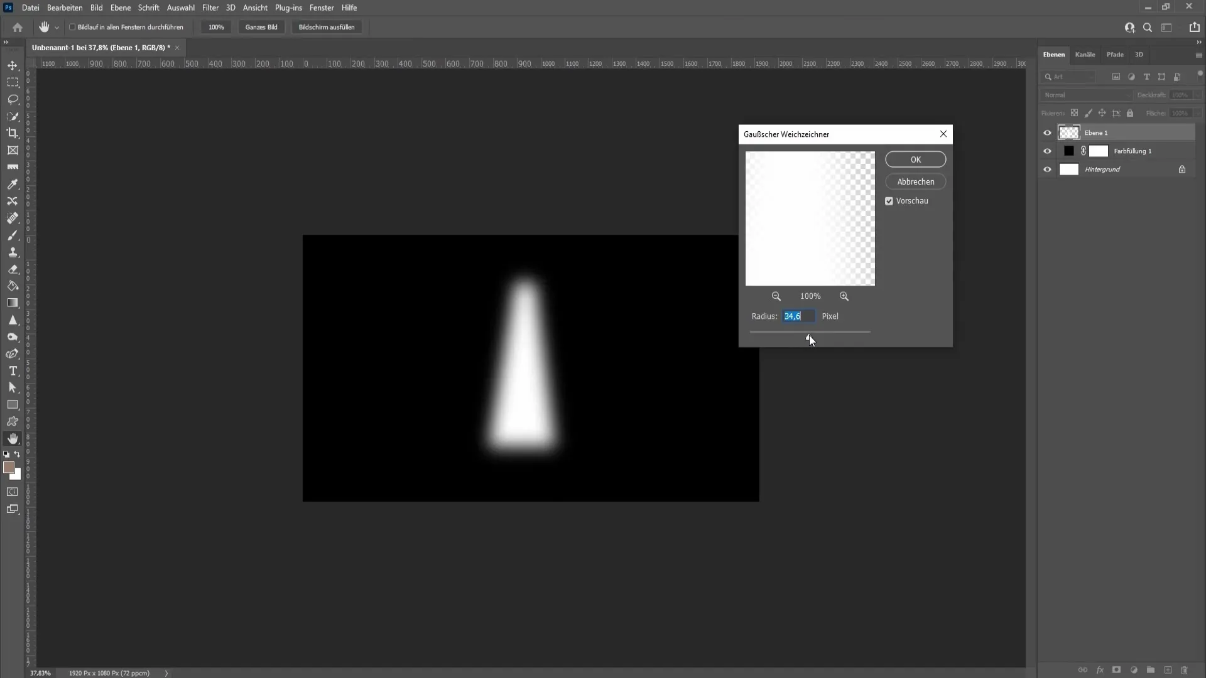Image resolution: width=1206 pixels, height=678 pixels.
Task: Select the Eyedropper tool
Action: coord(13,185)
